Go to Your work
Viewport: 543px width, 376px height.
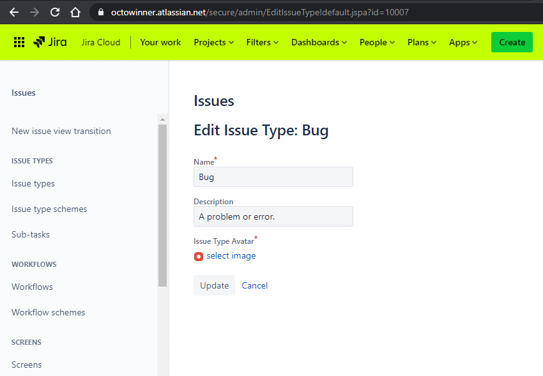click(160, 42)
